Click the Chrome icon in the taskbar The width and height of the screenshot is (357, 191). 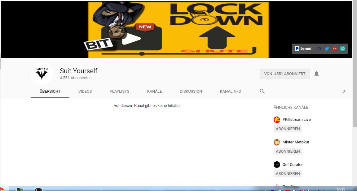click(2, 189)
